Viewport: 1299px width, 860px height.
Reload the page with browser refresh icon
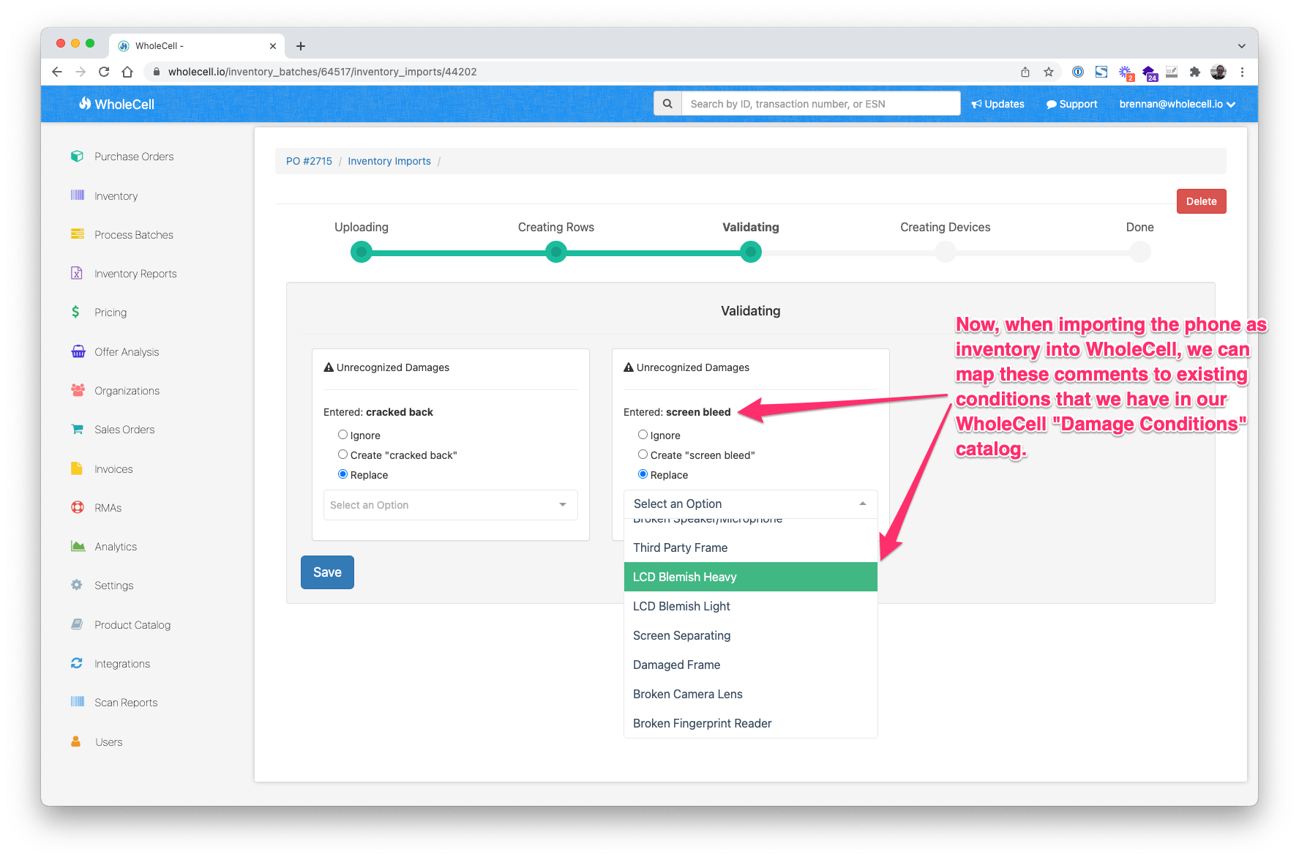[x=104, y=72]
